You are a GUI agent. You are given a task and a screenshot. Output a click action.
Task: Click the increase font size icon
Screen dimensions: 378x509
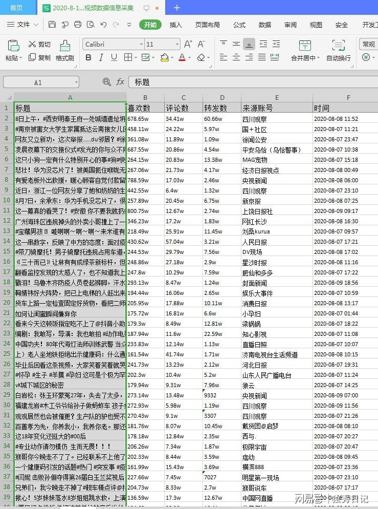point(188,45)
